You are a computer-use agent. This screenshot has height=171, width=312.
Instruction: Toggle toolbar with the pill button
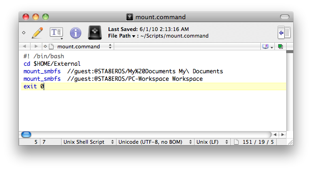(x=285, y=17)
